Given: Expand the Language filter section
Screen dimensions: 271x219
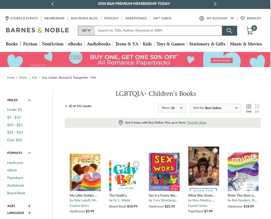Looking at the screenshot, I should [30, 213].
